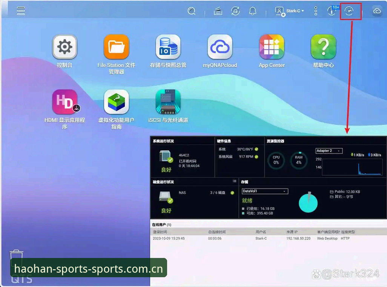Viewport: 387px width, 287px height.
Task: Open the info icon with 10+ badge
Action: [x=332, y=11]
